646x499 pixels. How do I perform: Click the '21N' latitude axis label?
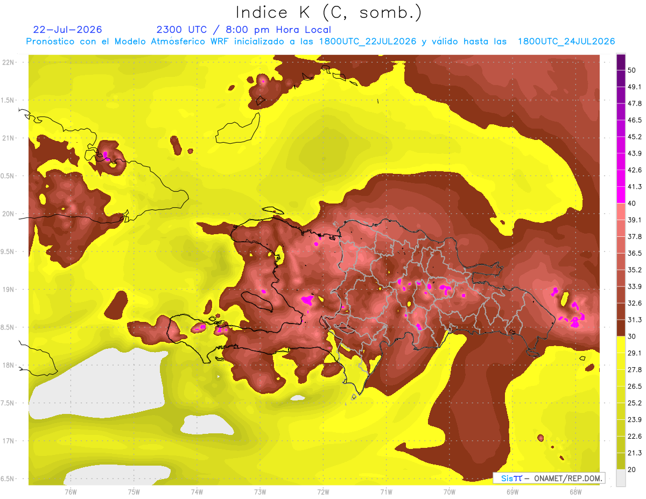[8, 138]
